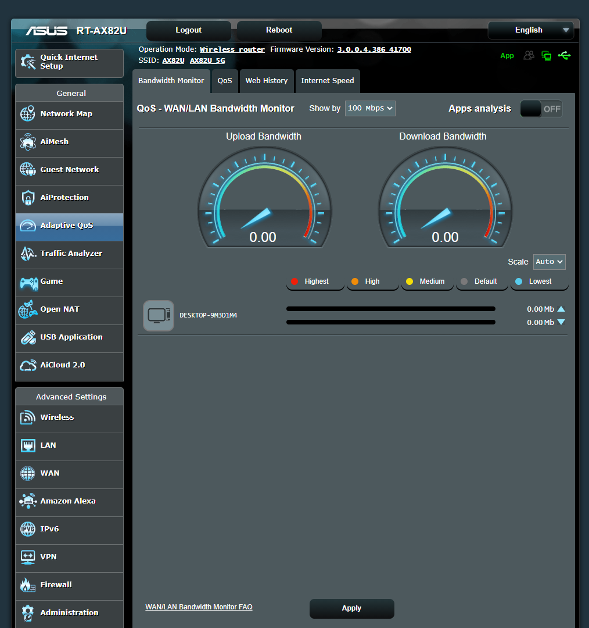589x628 pixels.
Task: Click the AX82U SSID link
Action: pos(173,60)
